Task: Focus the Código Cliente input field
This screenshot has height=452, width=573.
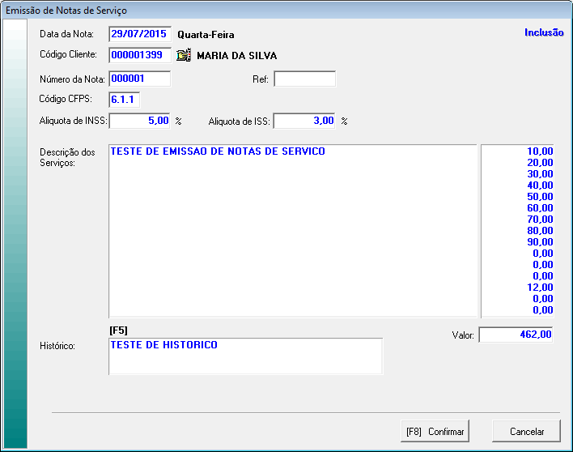Action: tap(139, 56)
